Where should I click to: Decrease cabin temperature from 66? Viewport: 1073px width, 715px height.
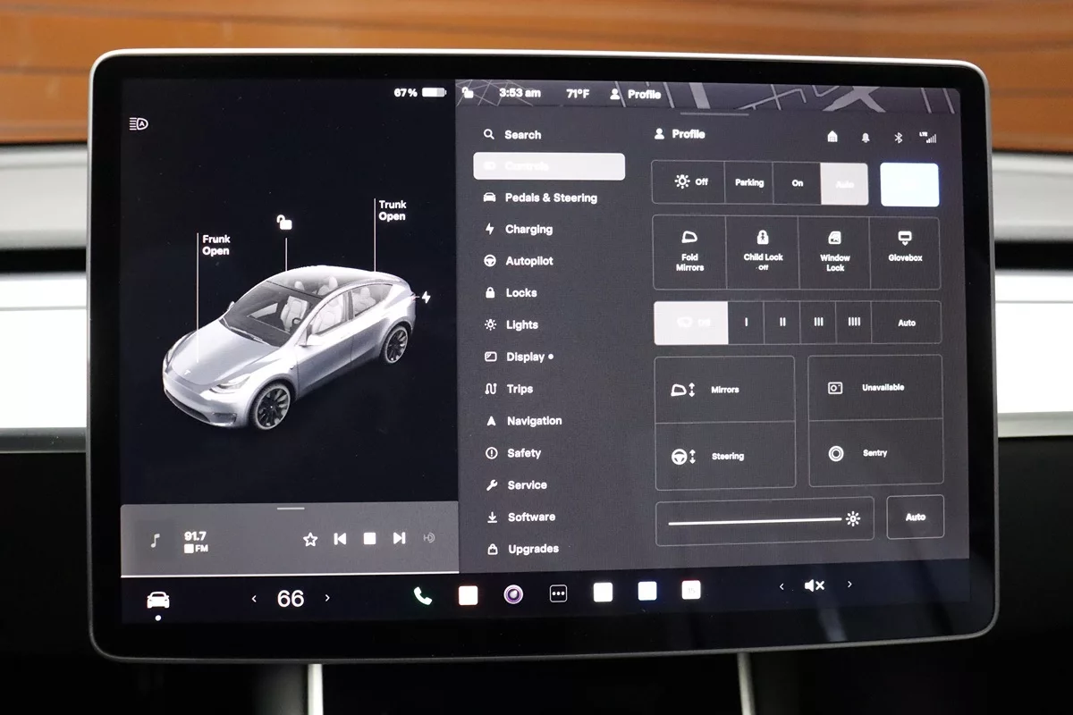(254, 598)
